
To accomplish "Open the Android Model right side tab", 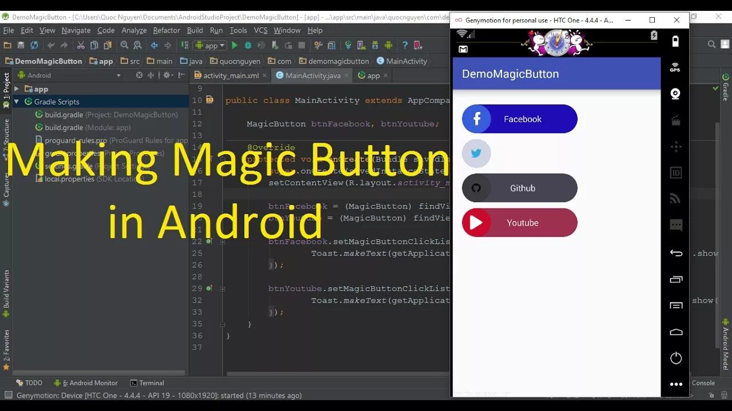I will click(725, 344).
